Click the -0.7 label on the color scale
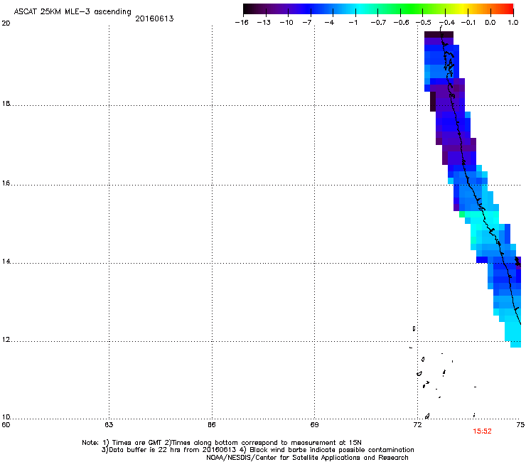This screenshot has width=526, height=462. [x=378, y=23]
